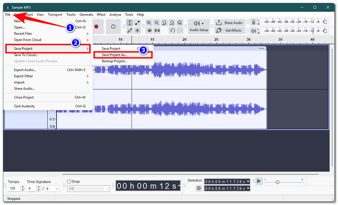Click the playback level meter scale
The height and width of the screenshot is (205, 338).
pos(292,31)
